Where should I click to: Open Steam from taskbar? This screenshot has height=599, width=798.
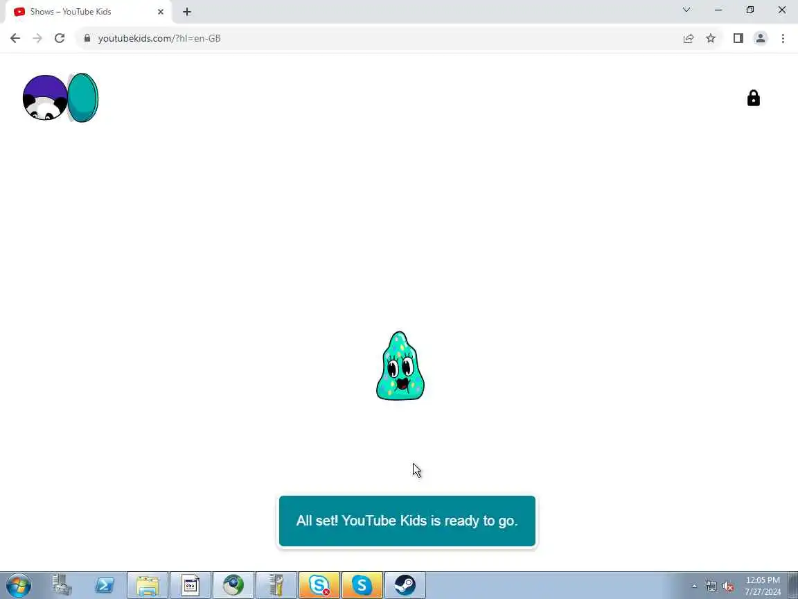[x=405, y=585]
